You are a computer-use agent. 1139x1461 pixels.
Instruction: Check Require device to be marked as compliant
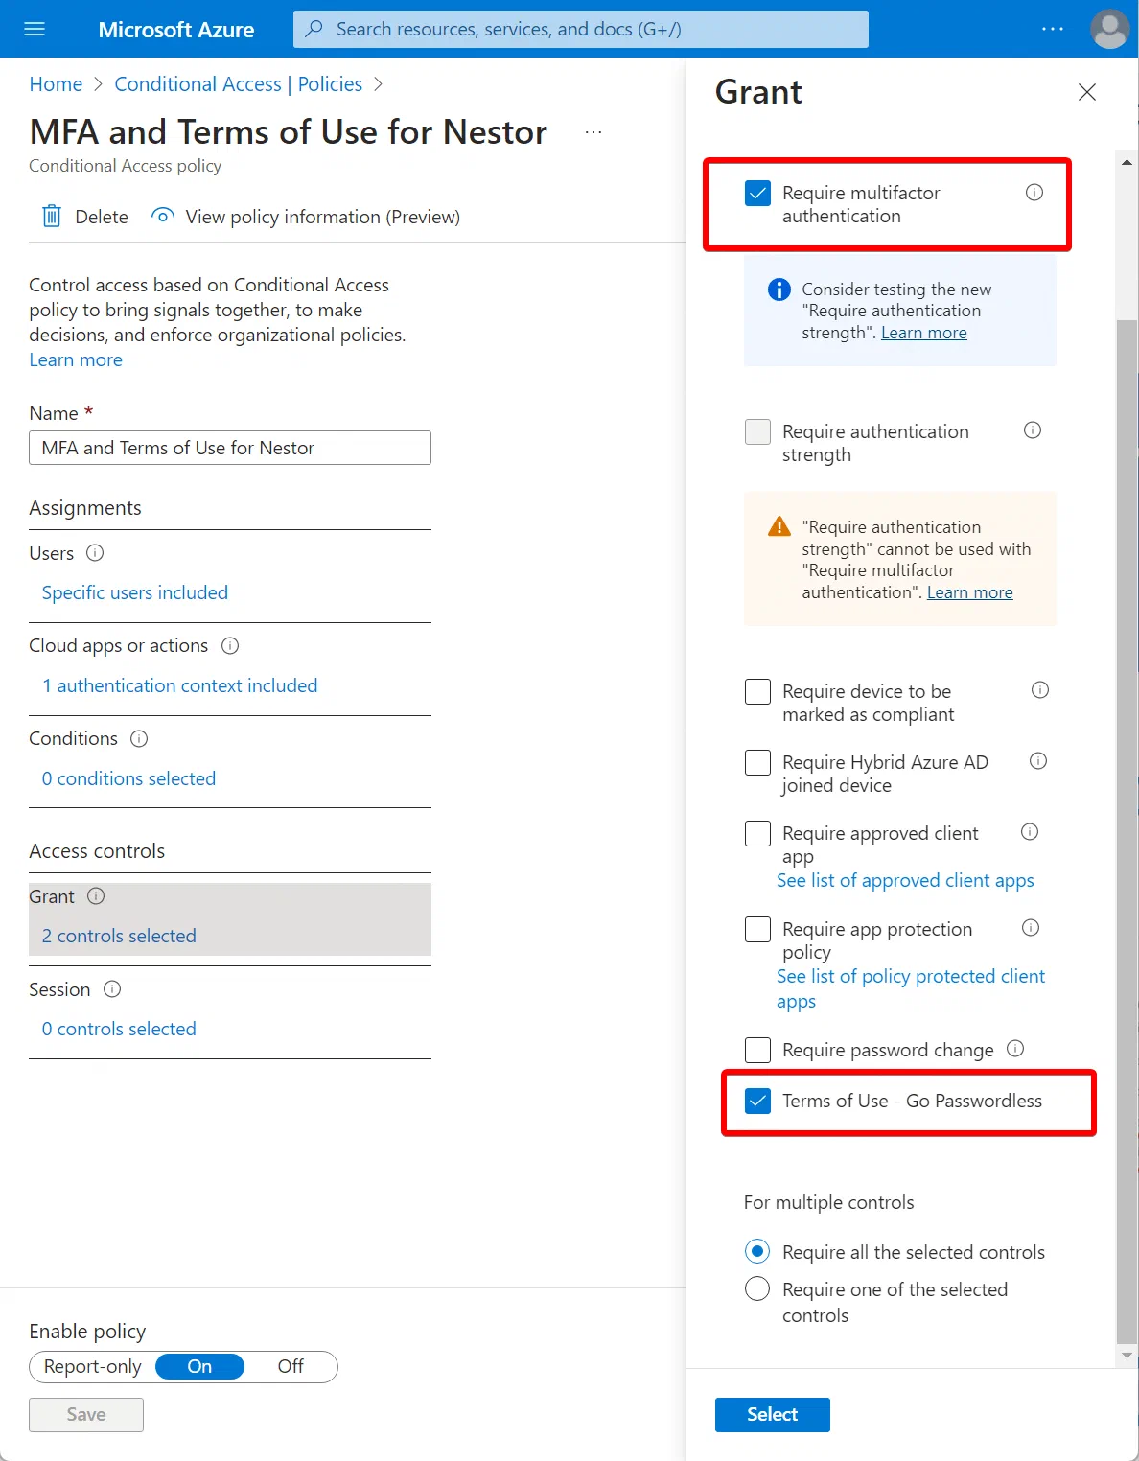pyautogui.click(x=757, y=691)
